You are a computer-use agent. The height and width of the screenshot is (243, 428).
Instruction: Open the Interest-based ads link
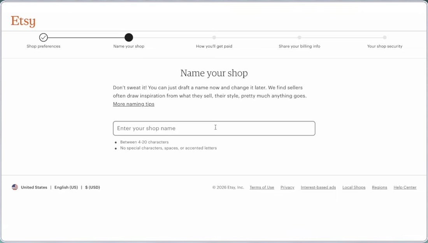tap(318, 187)
